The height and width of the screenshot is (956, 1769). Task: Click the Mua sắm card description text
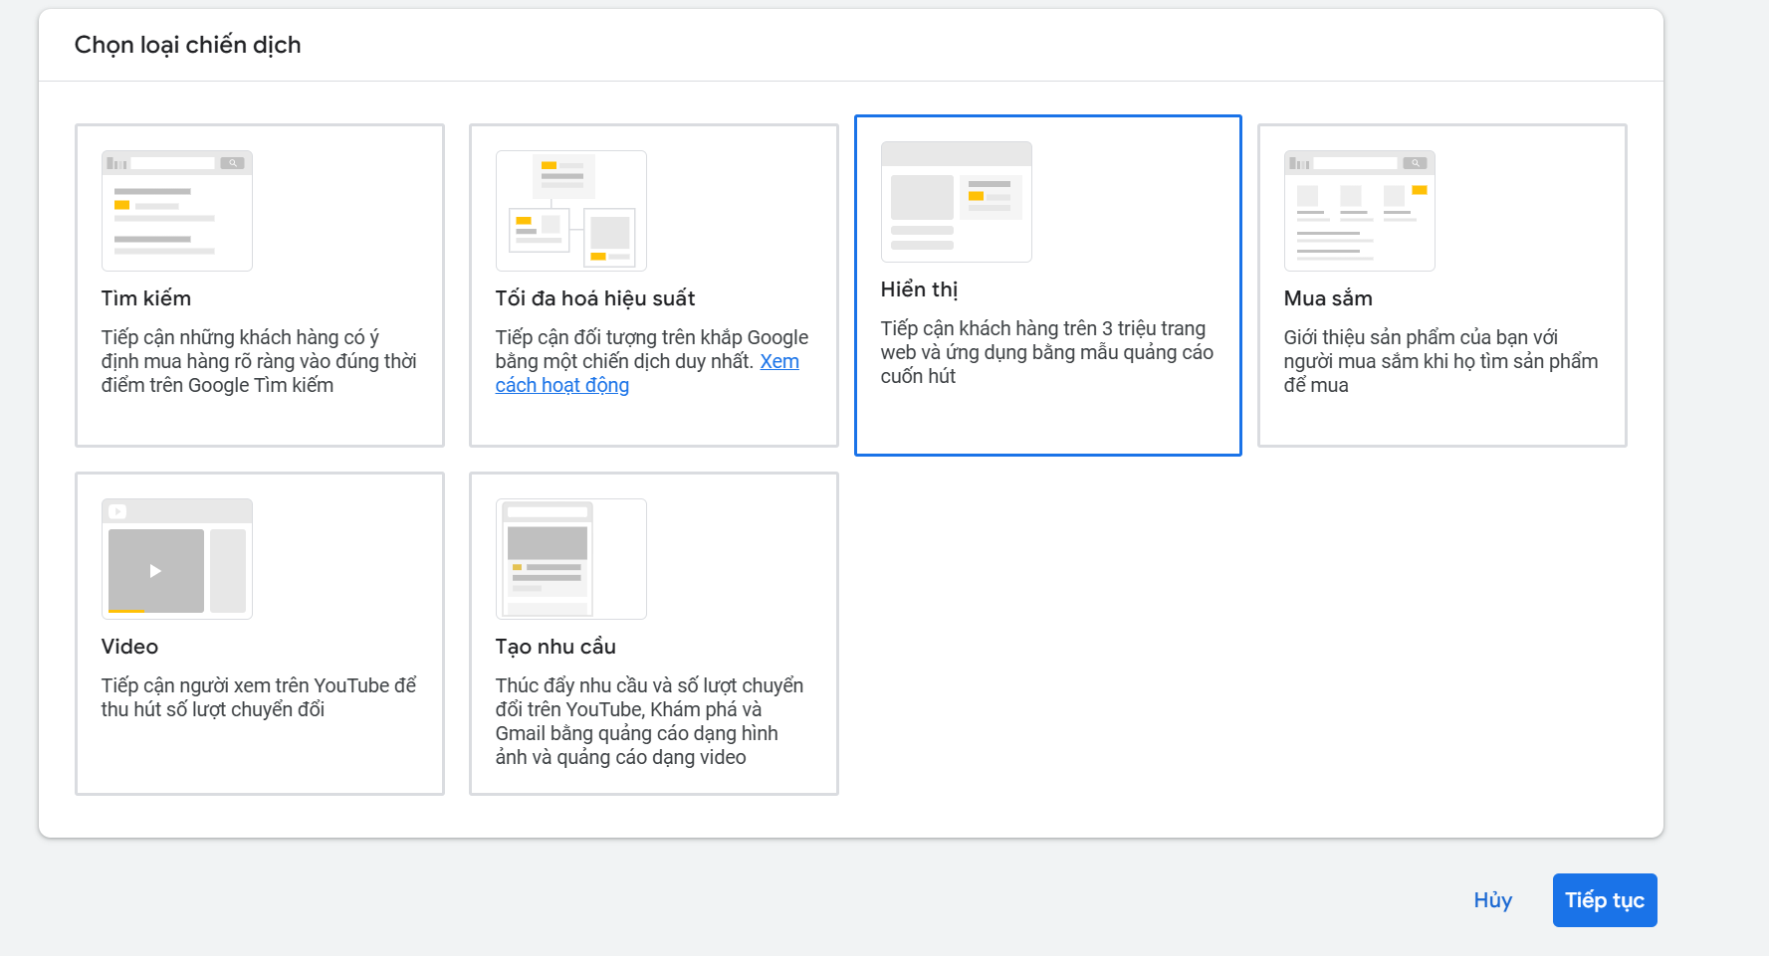click(1440, 361)
